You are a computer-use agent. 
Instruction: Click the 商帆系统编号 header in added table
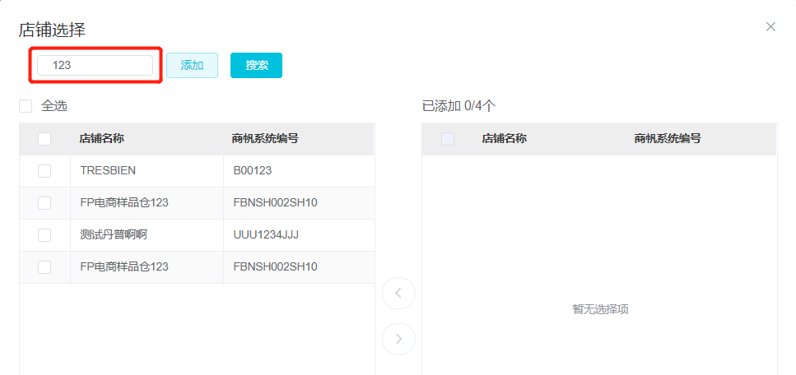coord(668,139)
